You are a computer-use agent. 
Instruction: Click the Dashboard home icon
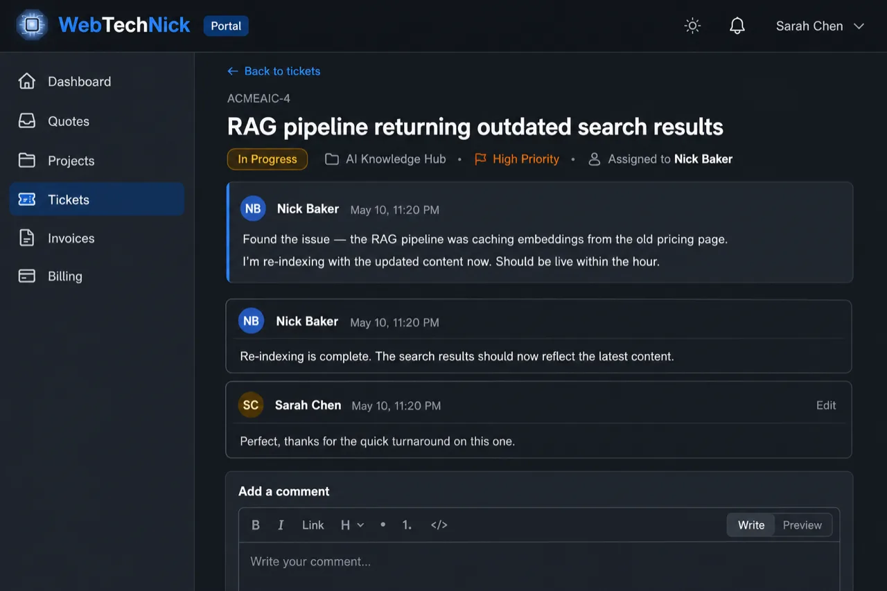coord(27,81)
